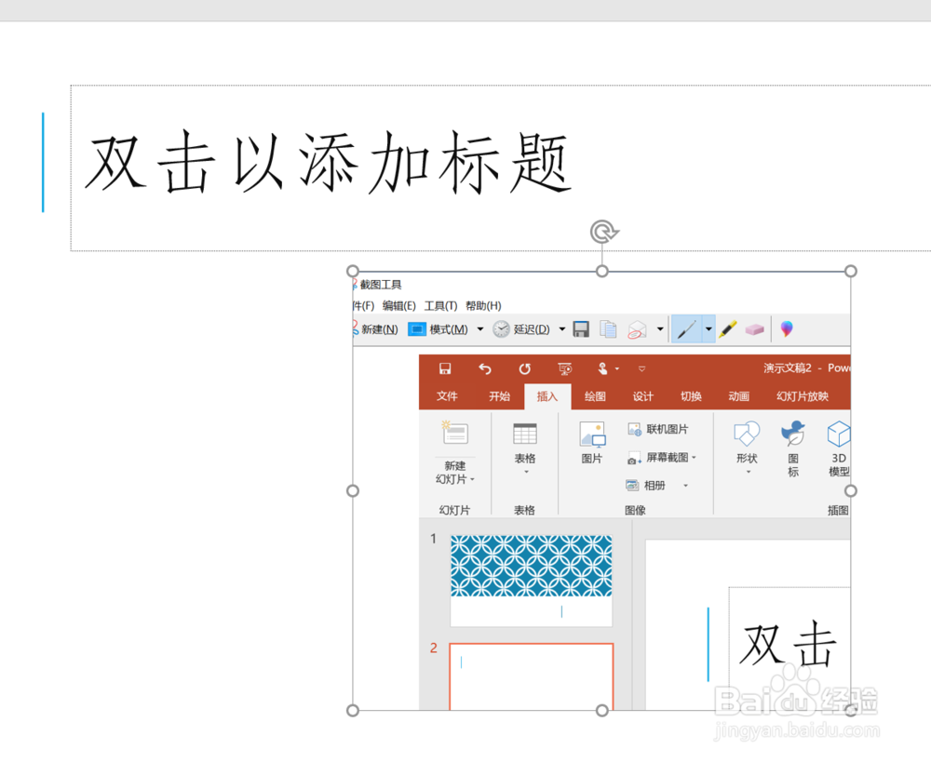
Task: Open the 工具(T) menu in Snipping Tool
Action: (440, 305)
